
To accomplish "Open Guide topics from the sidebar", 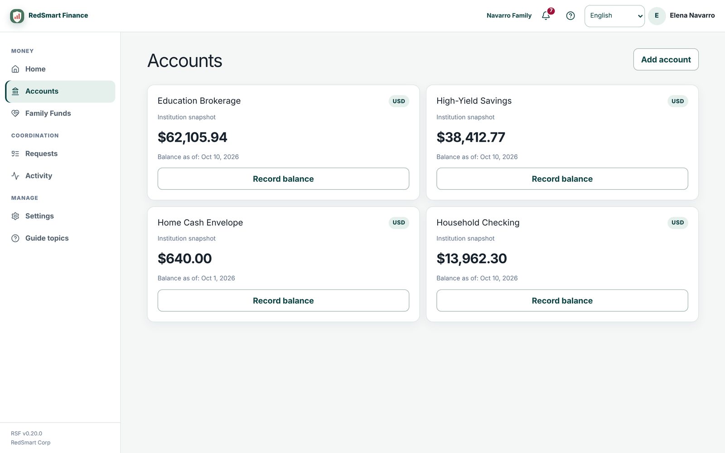I will (x=60, y=238).
